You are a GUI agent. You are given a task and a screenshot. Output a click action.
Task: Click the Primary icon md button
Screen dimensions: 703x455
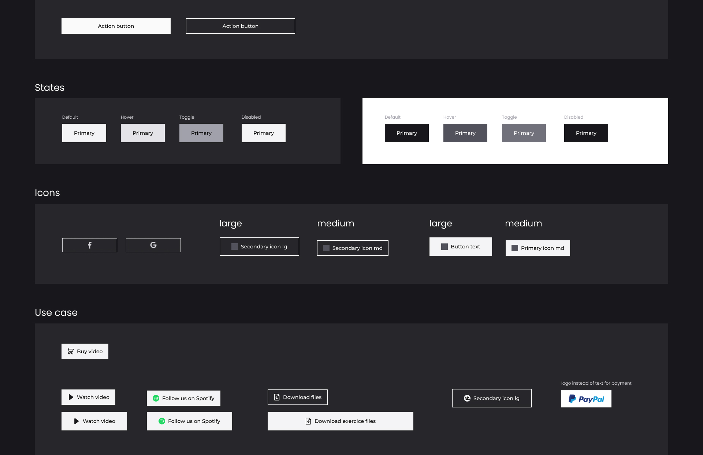coord(538,248)
